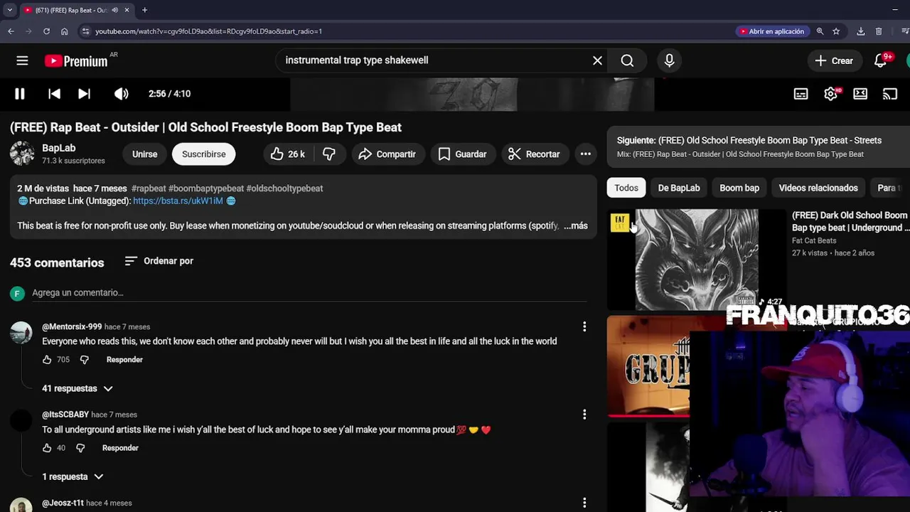This screenshot has width=910, height=512.
Task: Open options for @Mentorsix-999 comment
Action: [584, 326]
